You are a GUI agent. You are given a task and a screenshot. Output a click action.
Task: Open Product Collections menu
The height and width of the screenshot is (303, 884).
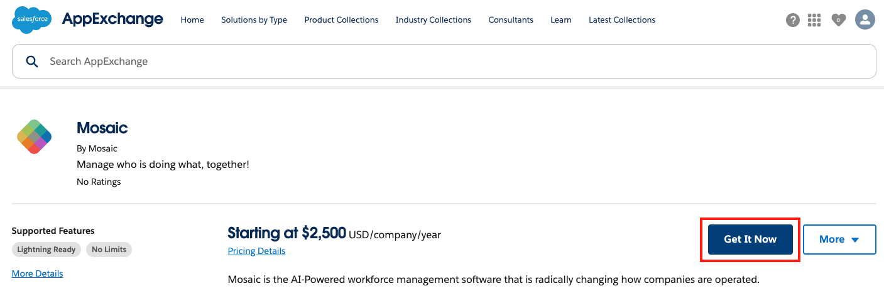(x=341, y=19)
